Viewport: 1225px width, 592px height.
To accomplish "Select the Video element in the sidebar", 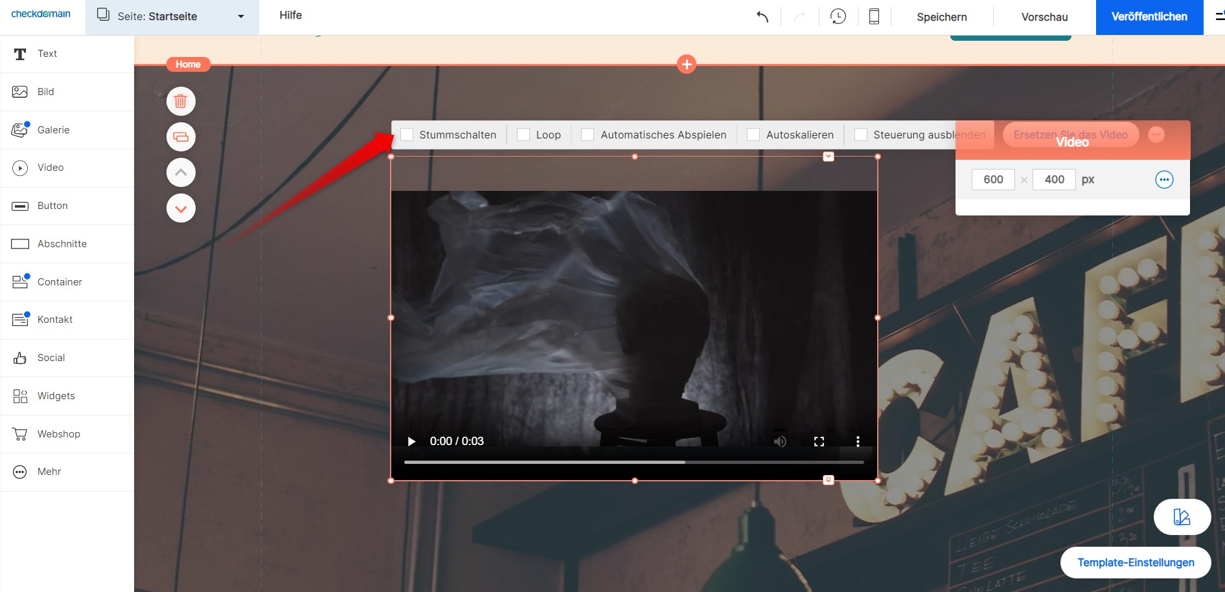I will pos(51,168).
